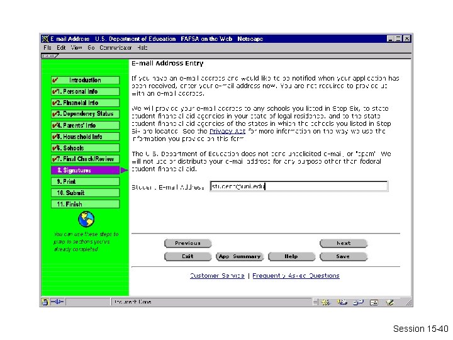Open the Customer Service link
Viewport: 453px width, 340px height.
pos(217,276)
